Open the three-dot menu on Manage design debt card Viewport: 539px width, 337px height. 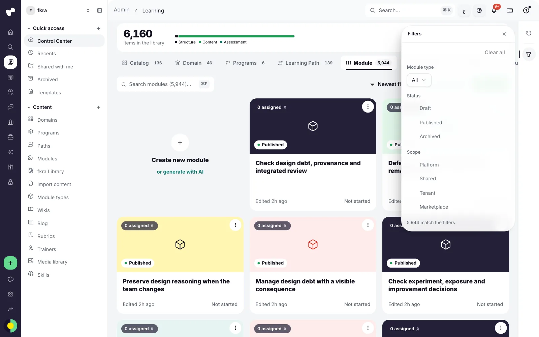[368, 225]
